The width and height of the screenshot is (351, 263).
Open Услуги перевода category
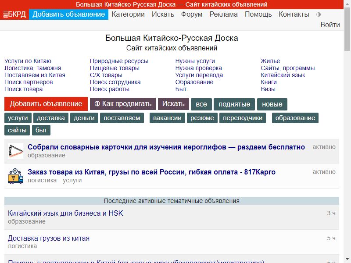click(x=199, y=75)
